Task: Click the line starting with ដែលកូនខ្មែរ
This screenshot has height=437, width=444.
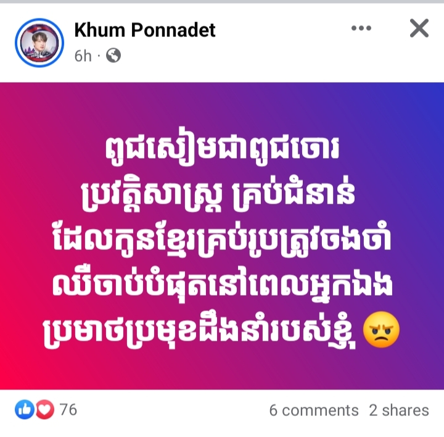Action: tap(222, 242)
